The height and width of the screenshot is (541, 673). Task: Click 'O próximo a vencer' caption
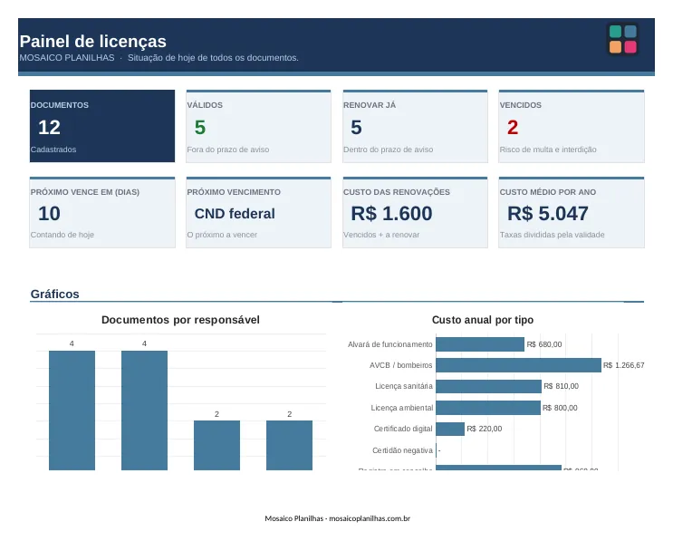(x=222, y=235)
